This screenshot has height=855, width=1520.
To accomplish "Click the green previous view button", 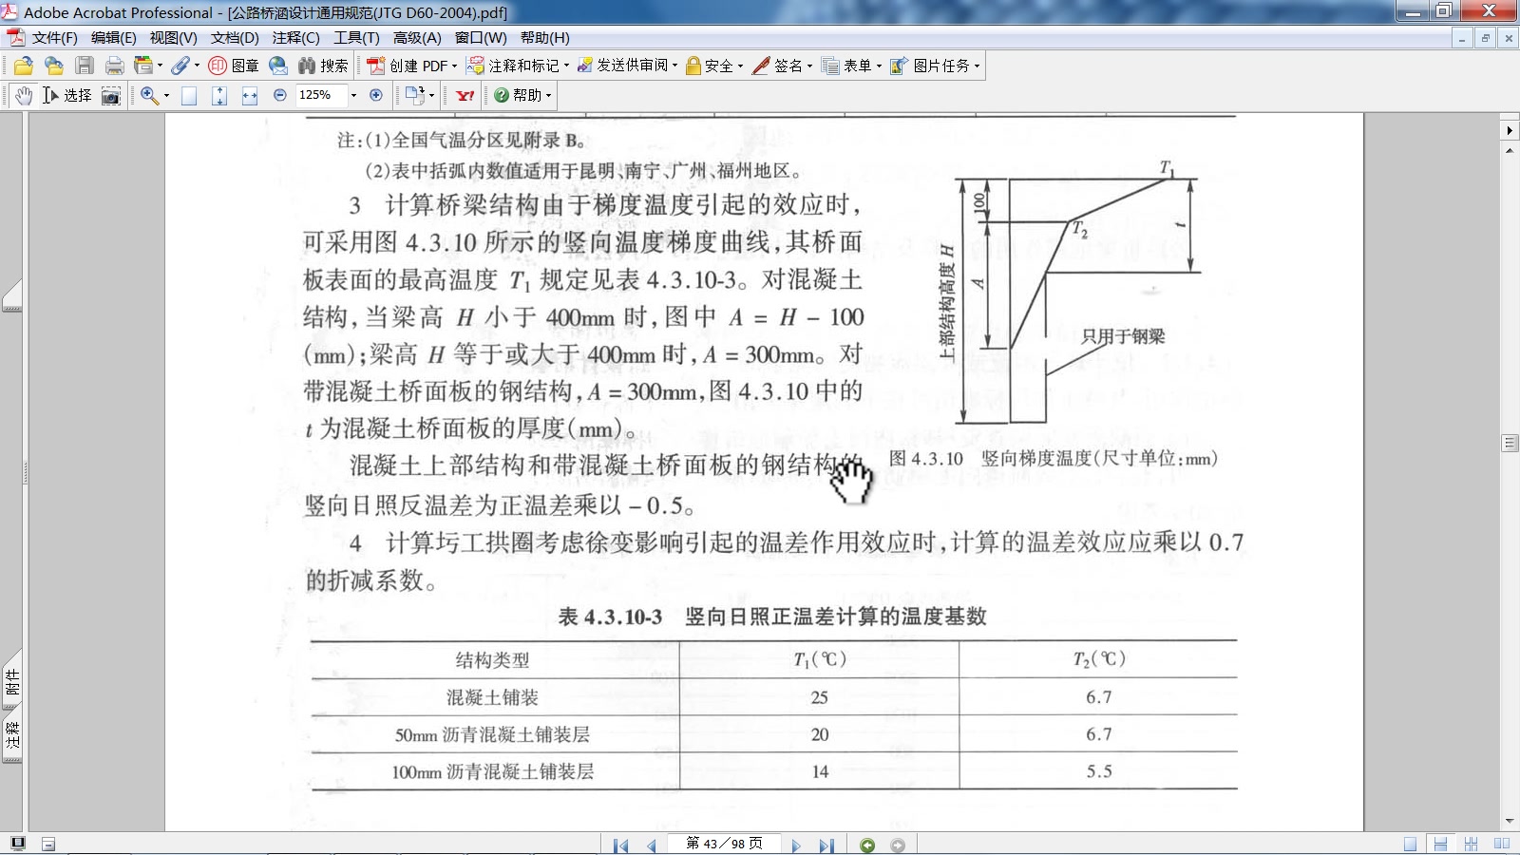I will coord(867,845).
